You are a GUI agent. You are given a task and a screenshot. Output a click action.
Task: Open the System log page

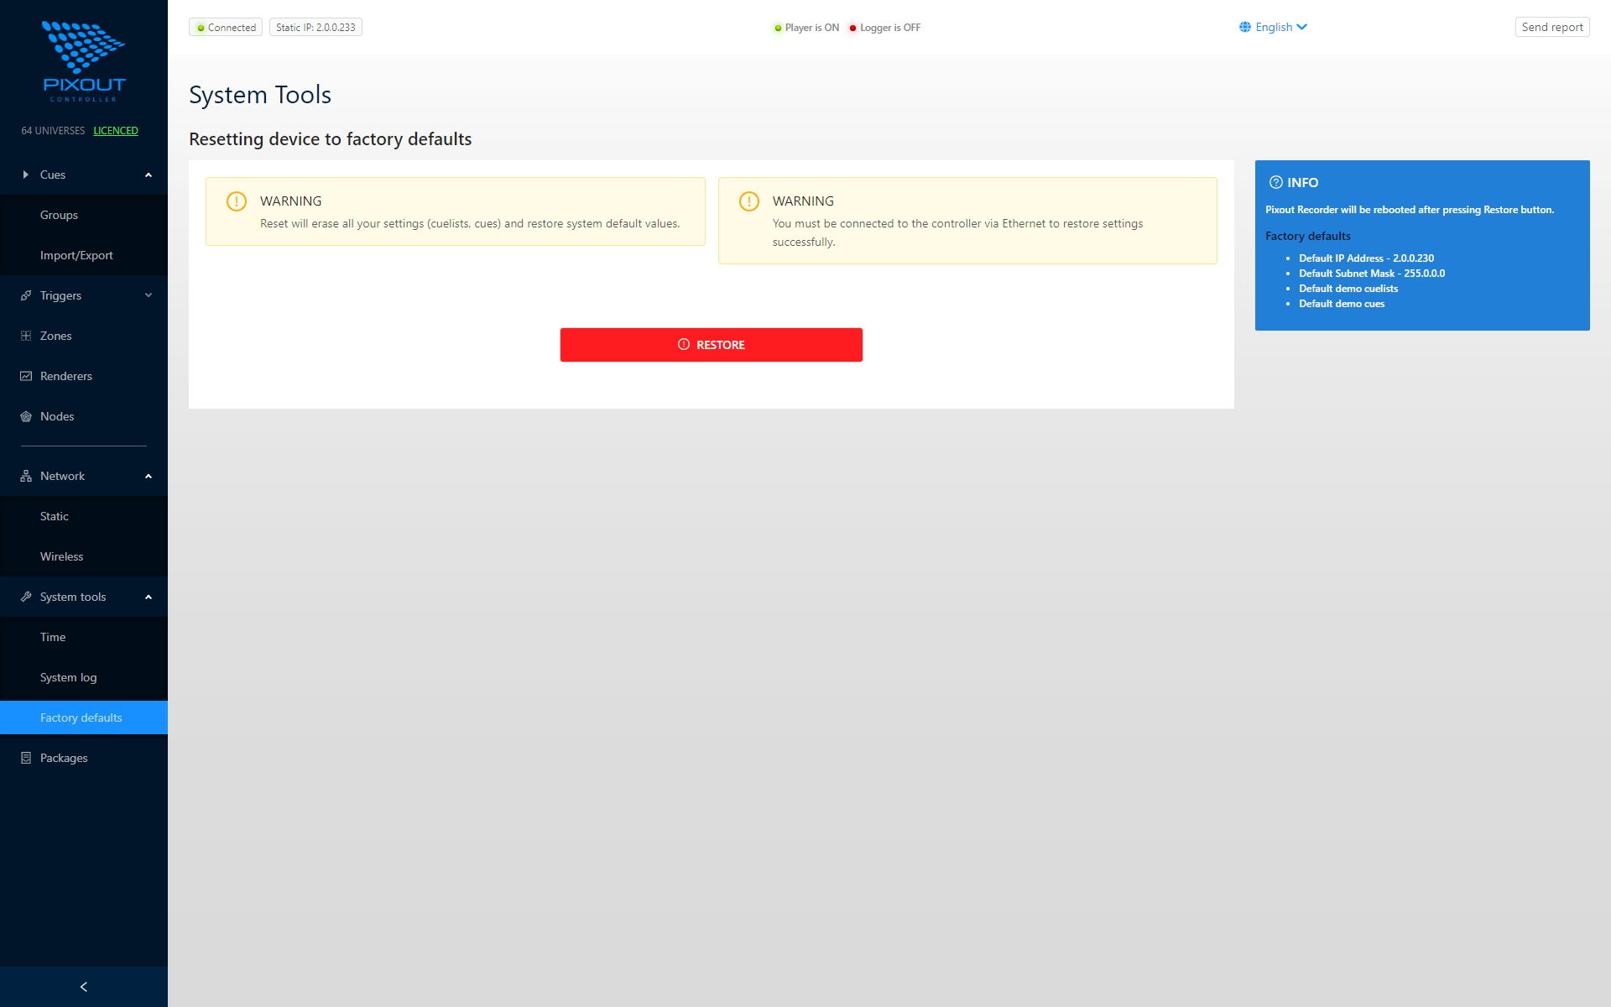[x=68, y=677]
